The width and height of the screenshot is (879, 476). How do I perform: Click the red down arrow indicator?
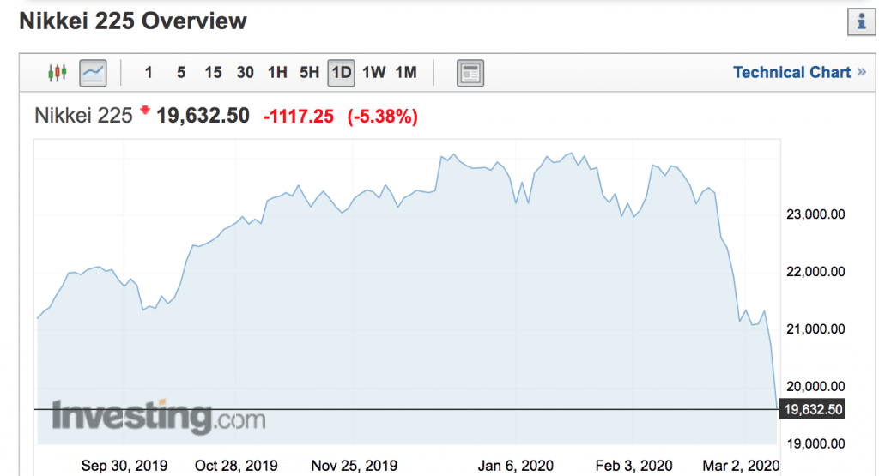click(x=145, y=110)
